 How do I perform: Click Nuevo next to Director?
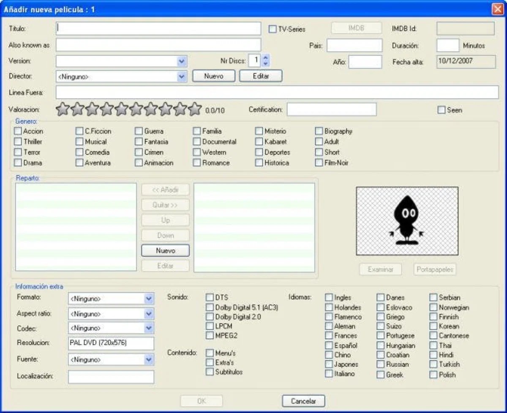(214, 76)
